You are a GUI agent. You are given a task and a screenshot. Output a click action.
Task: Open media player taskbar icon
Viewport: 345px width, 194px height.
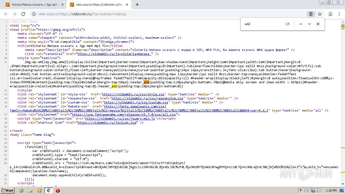coord(40,190)
